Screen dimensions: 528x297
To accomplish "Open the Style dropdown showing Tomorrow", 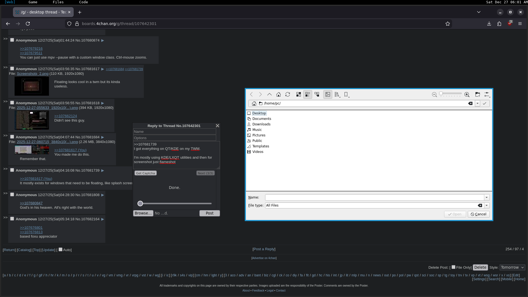I will [512, 267].
